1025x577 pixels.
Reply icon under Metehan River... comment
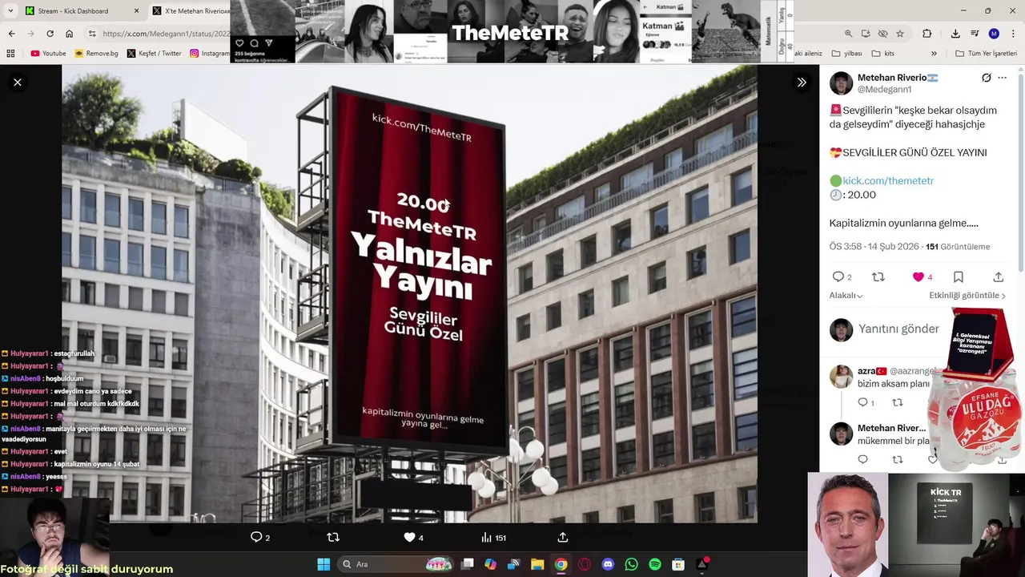(x=862, y=459)
